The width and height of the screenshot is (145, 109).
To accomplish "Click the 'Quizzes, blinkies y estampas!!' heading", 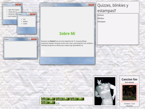I will click(x=113, y=8).
